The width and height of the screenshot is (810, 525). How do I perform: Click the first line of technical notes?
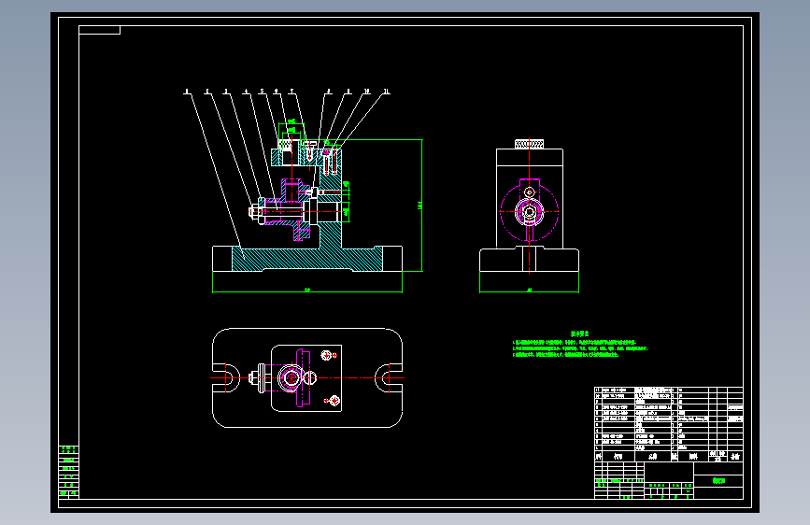tap(574, 343)
